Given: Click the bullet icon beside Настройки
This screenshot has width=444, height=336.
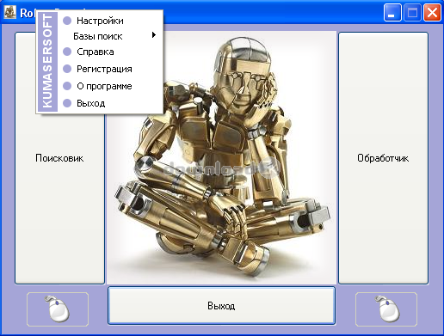Looking at the screenshot, I should (67, 21).
